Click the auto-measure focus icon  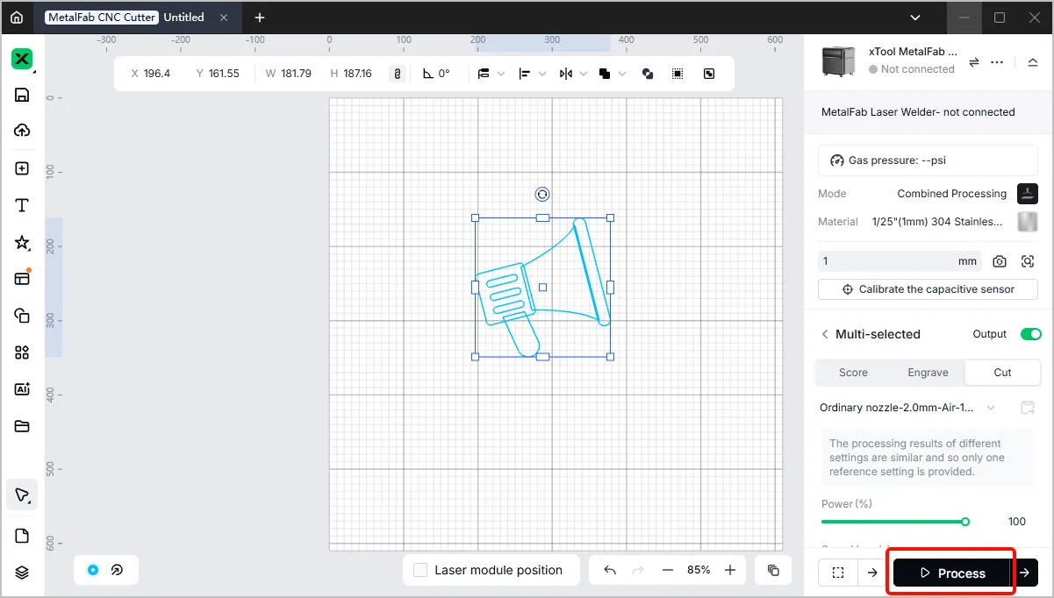coord(1028,261)
